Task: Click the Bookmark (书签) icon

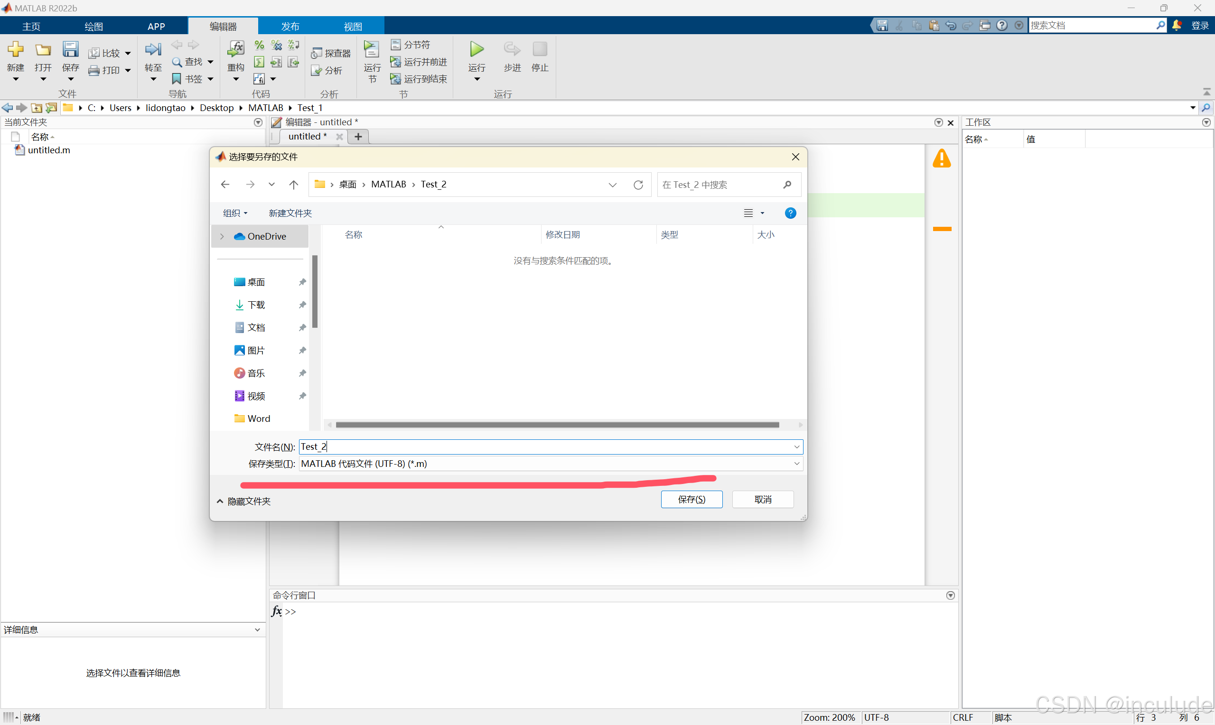Action: coord(177,79)
